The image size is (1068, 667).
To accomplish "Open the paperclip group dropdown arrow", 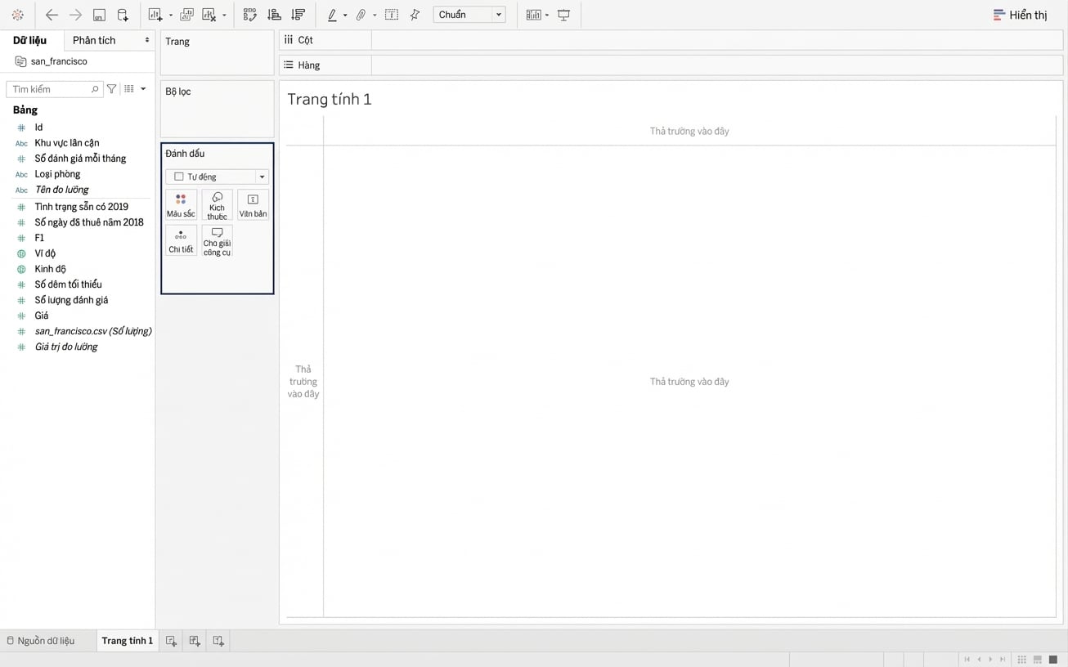I will tap(375, 16).
